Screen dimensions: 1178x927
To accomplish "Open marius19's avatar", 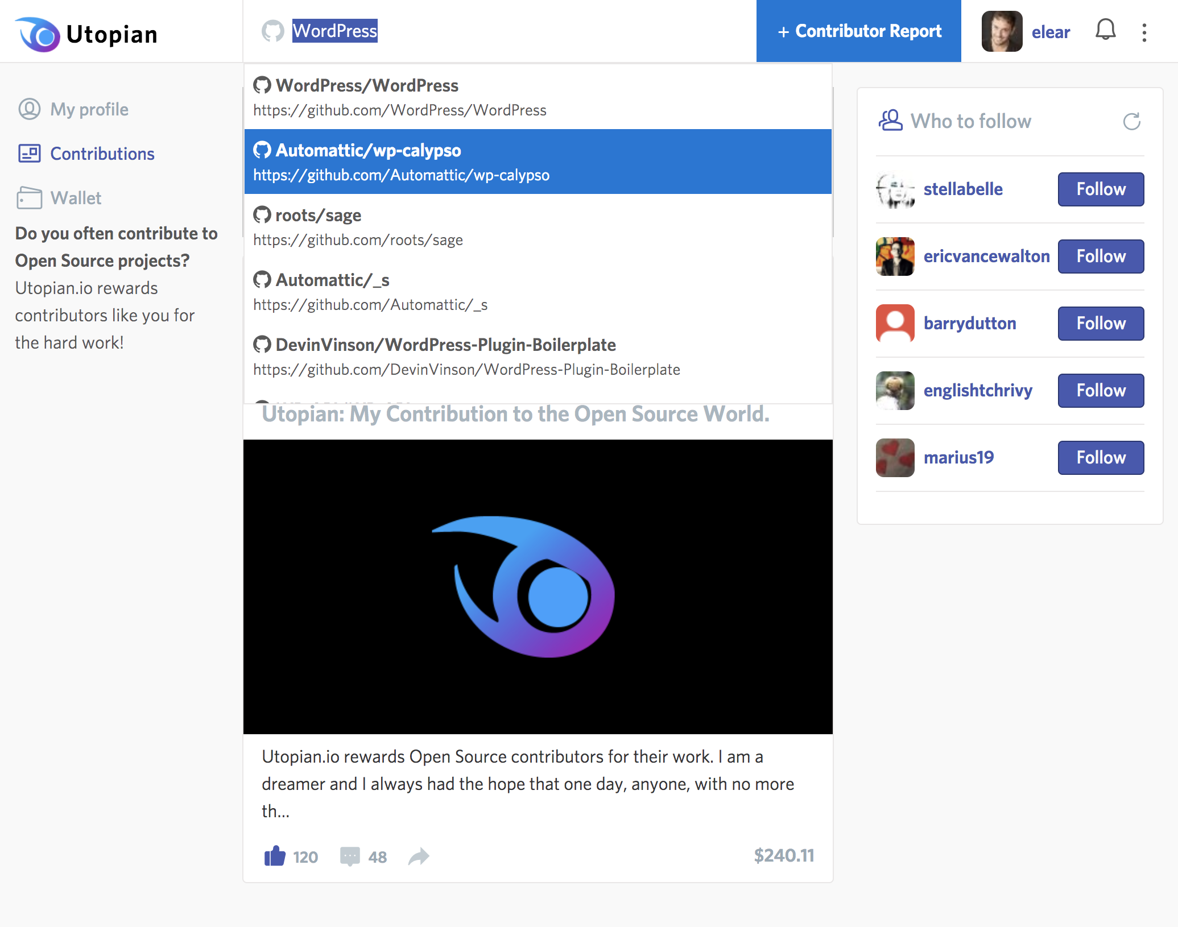I will [x=895, y=458].
